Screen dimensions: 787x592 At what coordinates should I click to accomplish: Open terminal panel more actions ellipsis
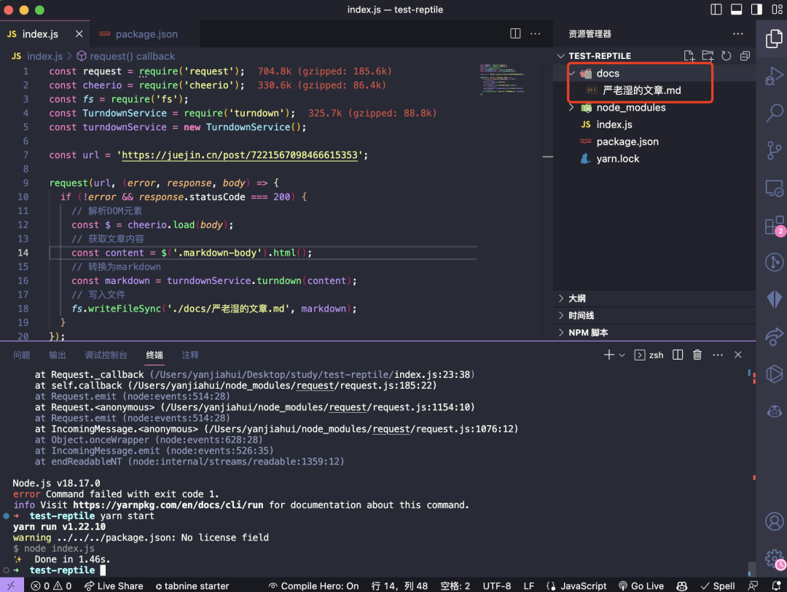[718, 355]
